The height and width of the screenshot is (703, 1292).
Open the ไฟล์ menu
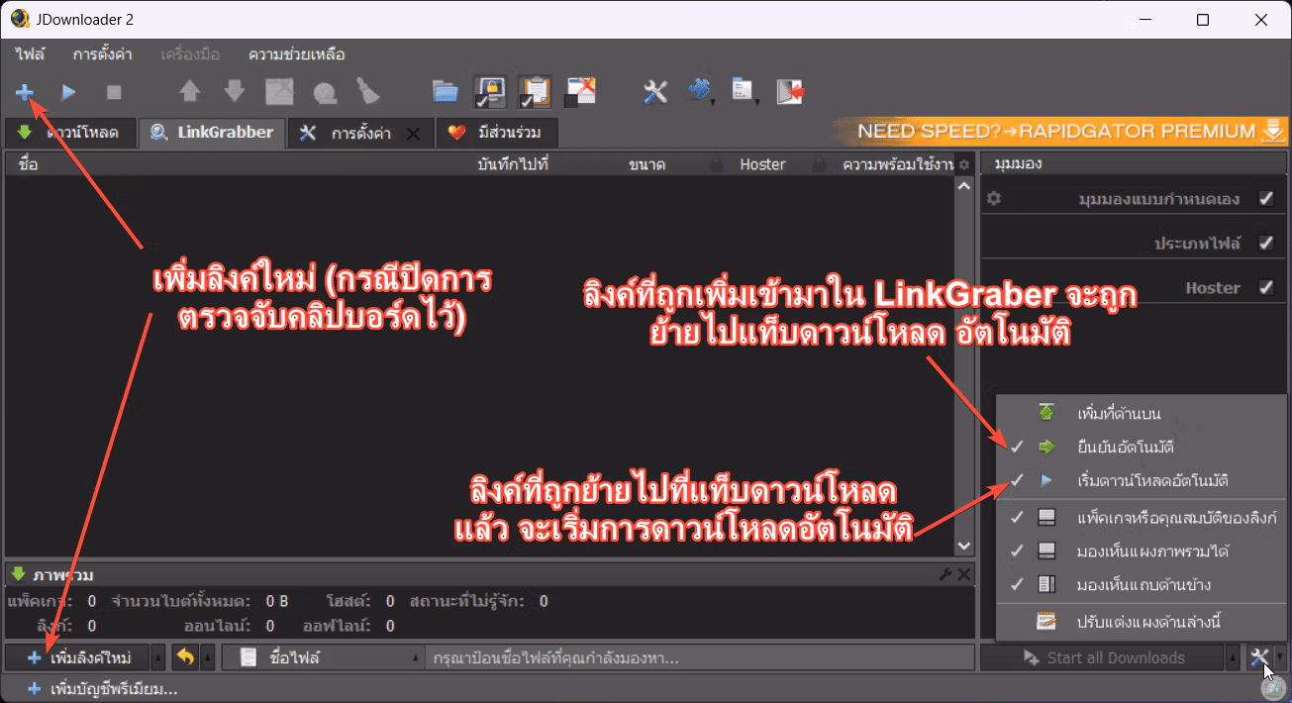(x=31, y=54)
